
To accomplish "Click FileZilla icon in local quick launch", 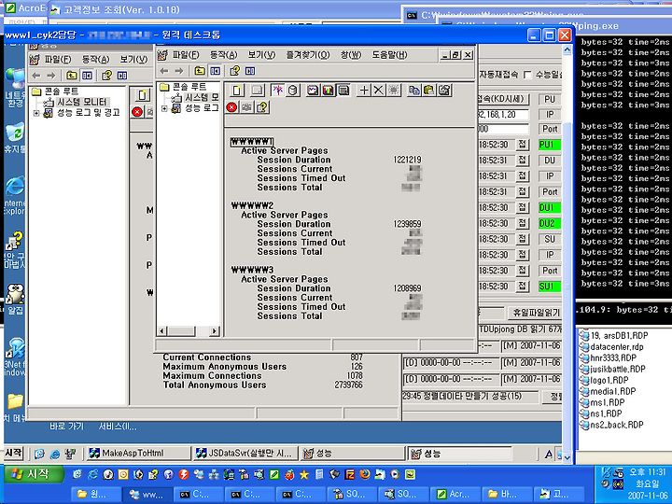I will [x=350, y=474].
